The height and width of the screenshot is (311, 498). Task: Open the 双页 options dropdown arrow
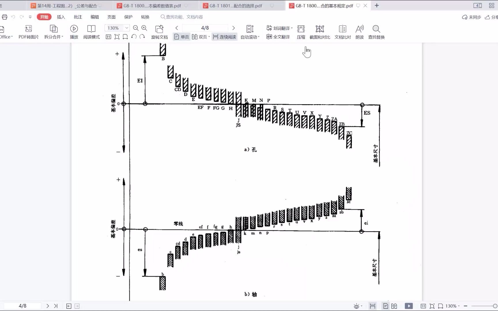209,37
